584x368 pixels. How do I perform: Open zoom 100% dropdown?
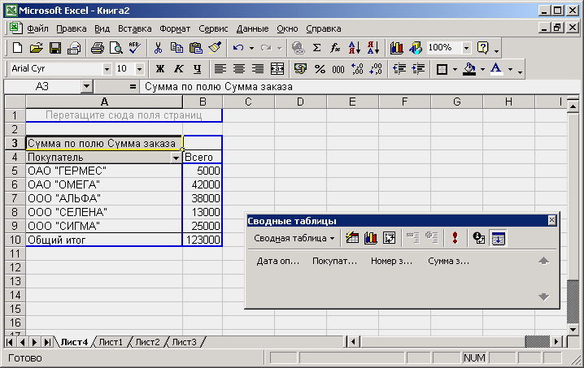point(466,48)
